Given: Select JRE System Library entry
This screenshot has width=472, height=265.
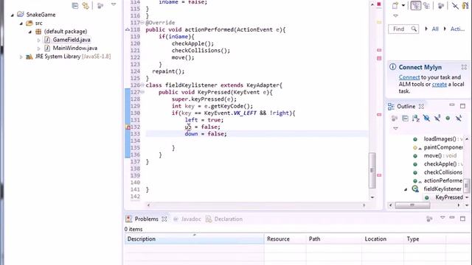Looking at the screenshot, I should point(73,57).
